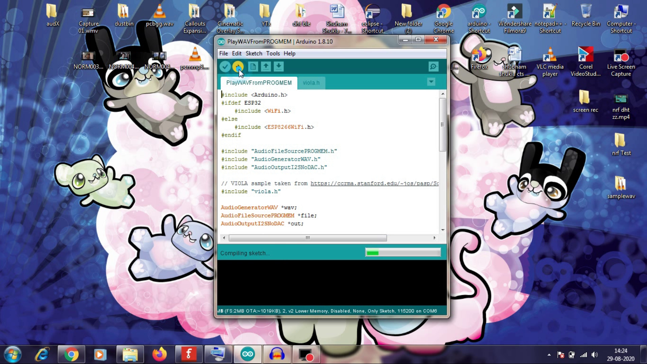647x364 pixels.
Task: Open the Windows Start button
Action: click(x=13, y=355)
